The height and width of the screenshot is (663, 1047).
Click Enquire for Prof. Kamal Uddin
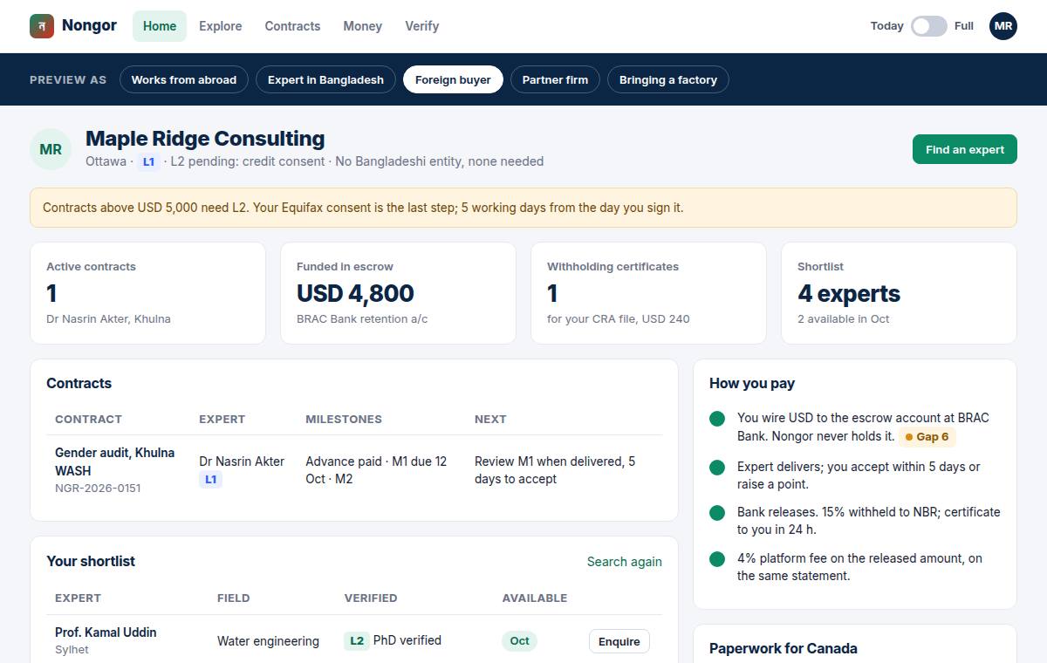619,641
